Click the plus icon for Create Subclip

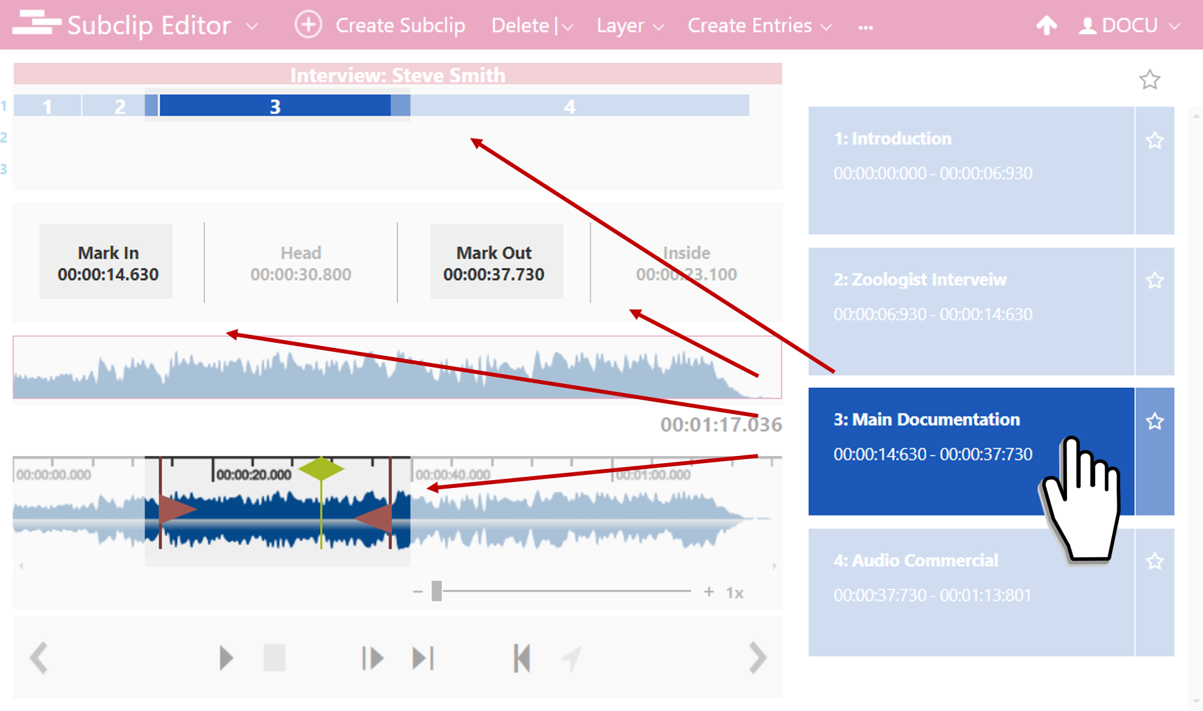308,26
